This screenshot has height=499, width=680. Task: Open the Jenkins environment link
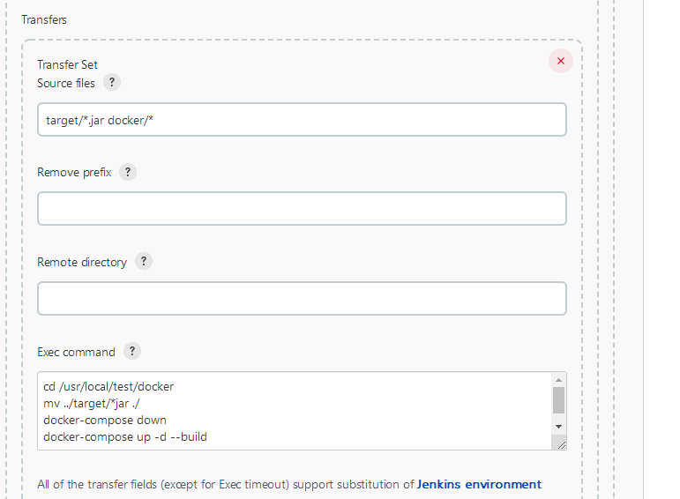479,484
